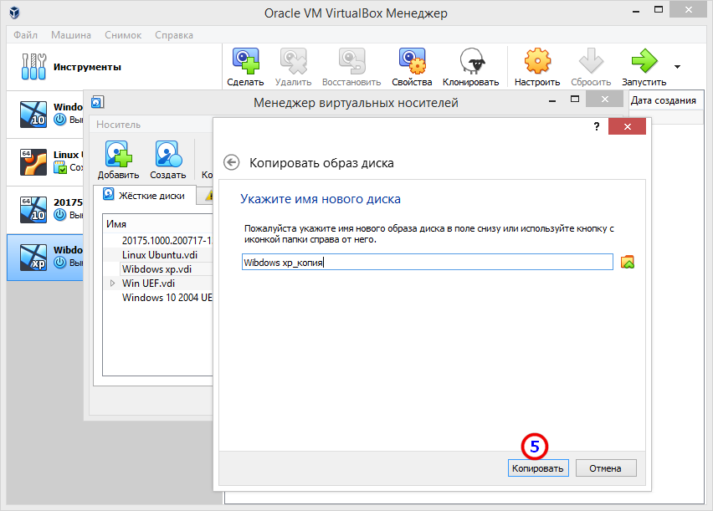Screen dimensions: 713x511
Task: Open the Справка menu
Action: point(174,35)
